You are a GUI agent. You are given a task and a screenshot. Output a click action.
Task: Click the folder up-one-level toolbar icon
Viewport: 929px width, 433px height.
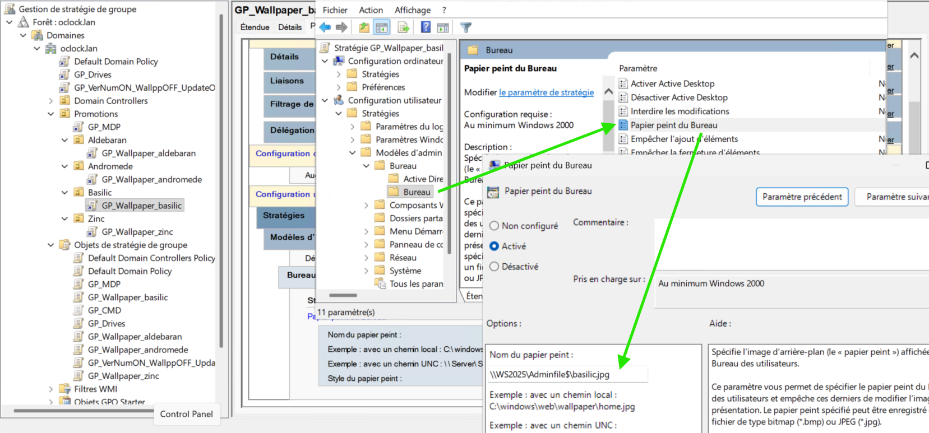point(364,27)
